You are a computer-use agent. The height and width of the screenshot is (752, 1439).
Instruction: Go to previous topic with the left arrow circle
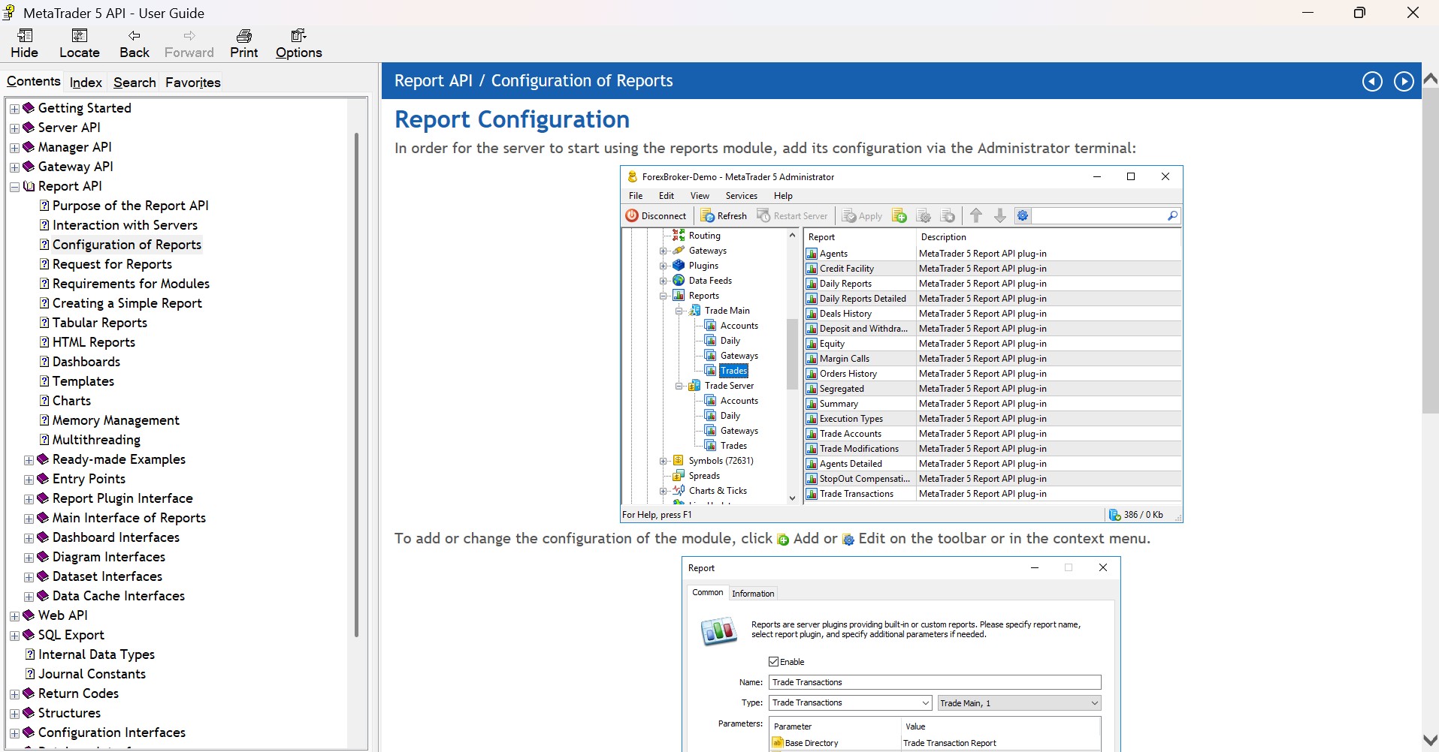1372,81
